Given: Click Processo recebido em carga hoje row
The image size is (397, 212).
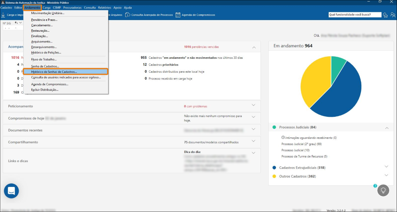Looking at the screenshot, I should pos(168,79).
